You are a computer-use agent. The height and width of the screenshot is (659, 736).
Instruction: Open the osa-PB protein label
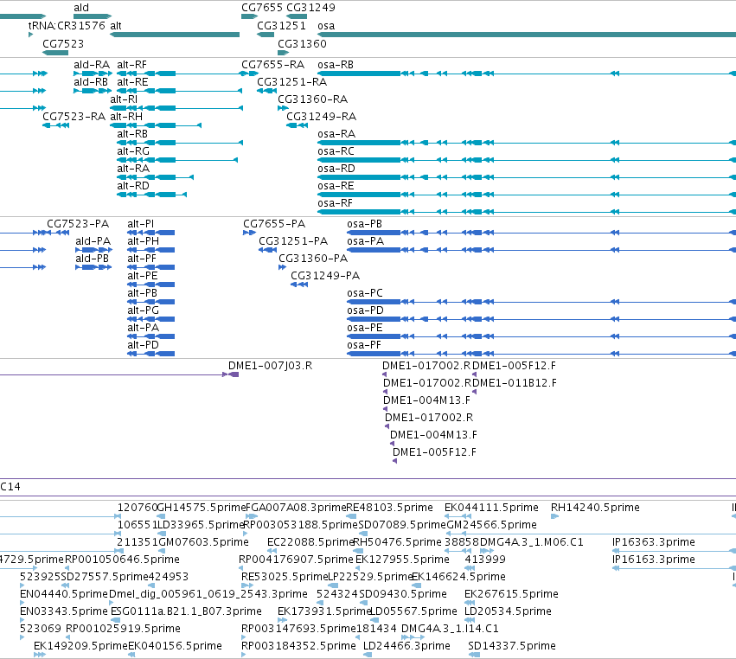(365, 224)
